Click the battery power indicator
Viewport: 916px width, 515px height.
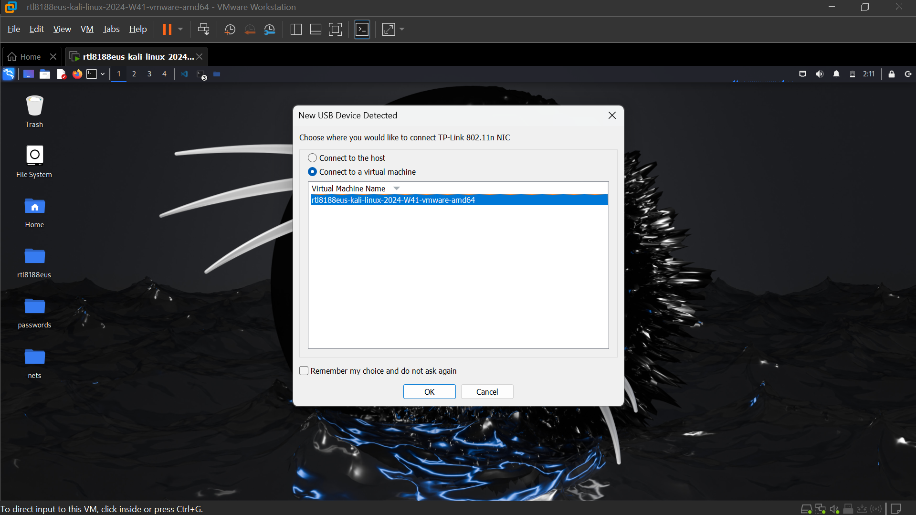(853, 74)
